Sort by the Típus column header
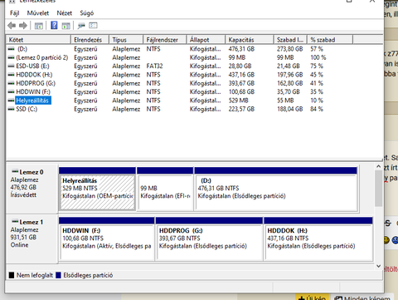This screenshot has height=300, width=398. coord(126,40)
